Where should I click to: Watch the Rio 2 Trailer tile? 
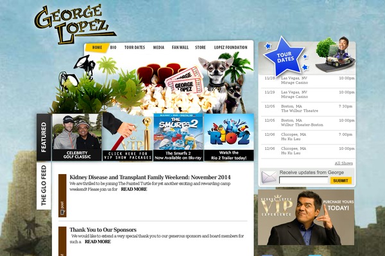(x=229, y=137)
